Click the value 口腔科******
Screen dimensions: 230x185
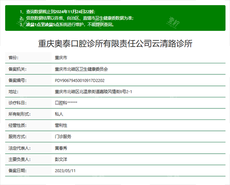pos(66,103)
